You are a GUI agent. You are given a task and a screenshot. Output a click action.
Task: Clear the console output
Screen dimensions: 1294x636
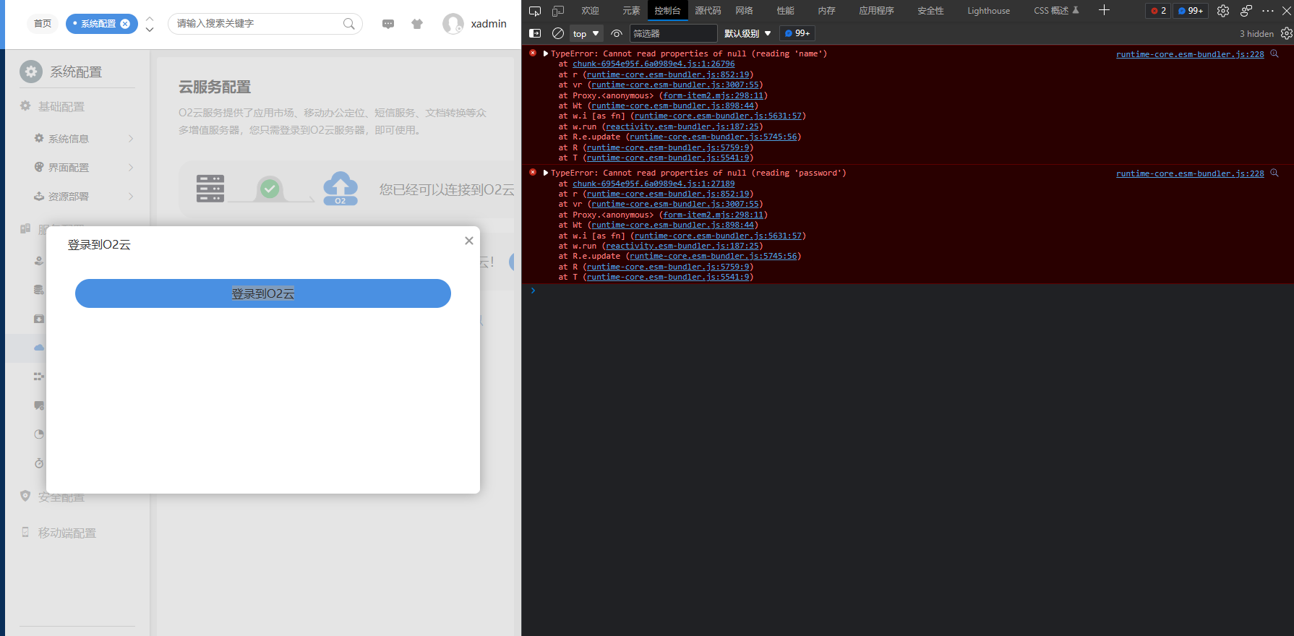point(558,33)
